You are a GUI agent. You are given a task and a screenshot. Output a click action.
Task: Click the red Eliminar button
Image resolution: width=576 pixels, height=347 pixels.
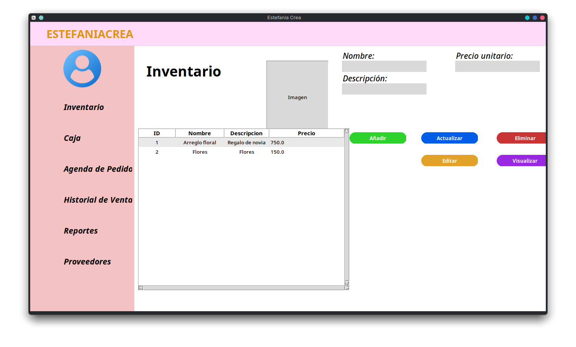(x=521, y=138)
